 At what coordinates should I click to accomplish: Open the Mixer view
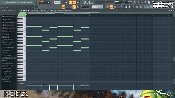[x=119, y=7]
